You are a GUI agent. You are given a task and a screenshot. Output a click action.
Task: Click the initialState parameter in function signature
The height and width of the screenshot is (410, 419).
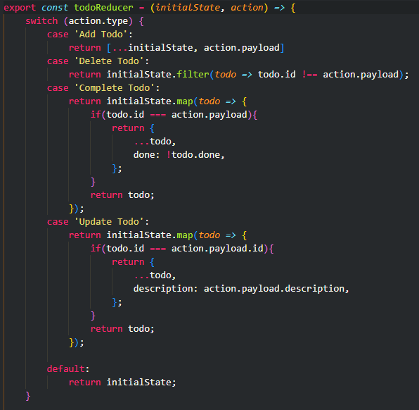(188, 8)
